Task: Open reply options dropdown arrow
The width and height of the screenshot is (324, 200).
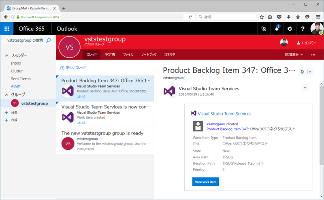Action: click(x=310, y=72)
